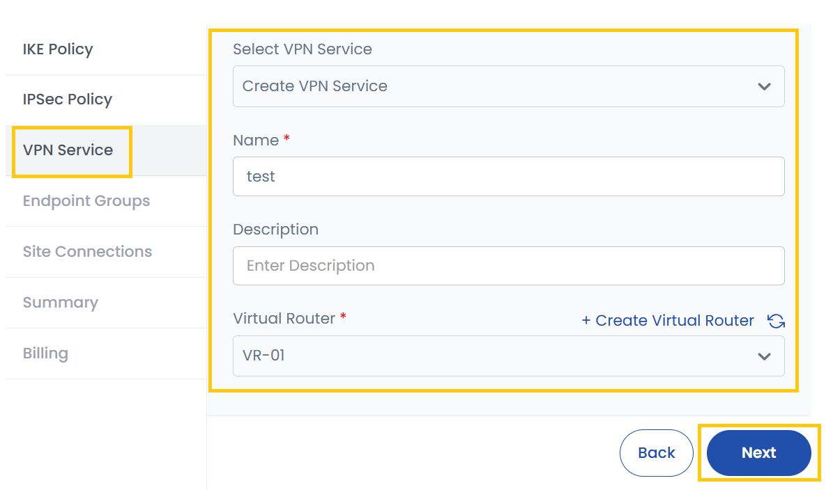
Task: Click the Next button
Action: pos(758,452)
